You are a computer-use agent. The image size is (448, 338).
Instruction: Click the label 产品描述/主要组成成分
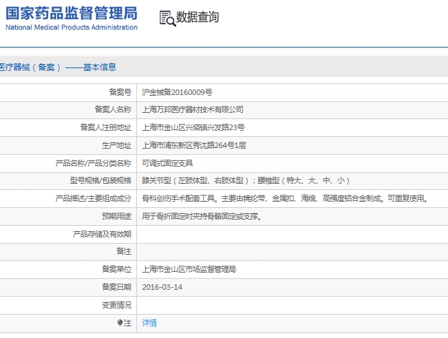[93, 198]
